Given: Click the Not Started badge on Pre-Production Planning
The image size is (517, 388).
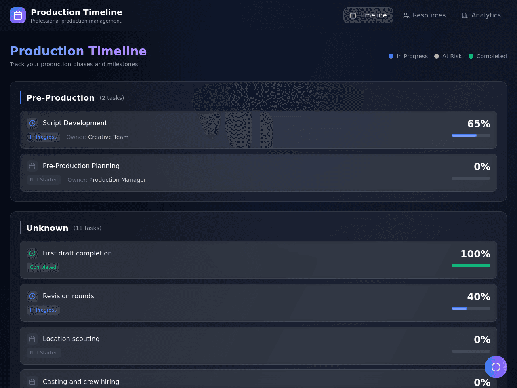Looking at the screenshot, I should click(44, 180).
